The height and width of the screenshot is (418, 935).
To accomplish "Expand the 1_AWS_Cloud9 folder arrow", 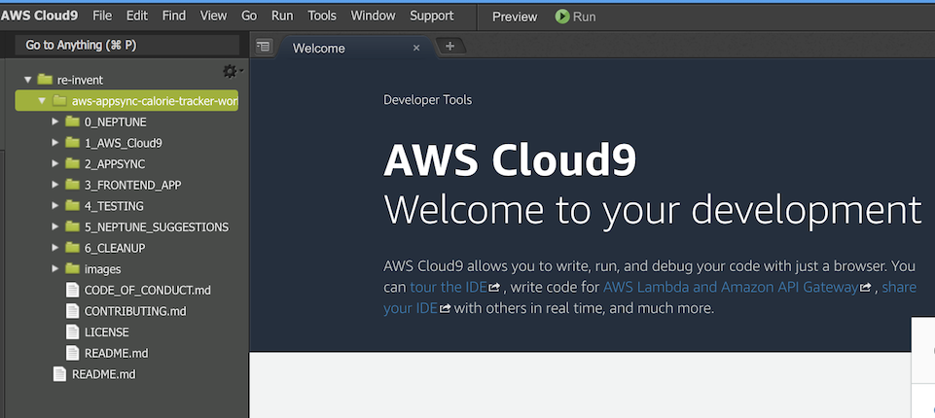I will click(x=55, y=142).
